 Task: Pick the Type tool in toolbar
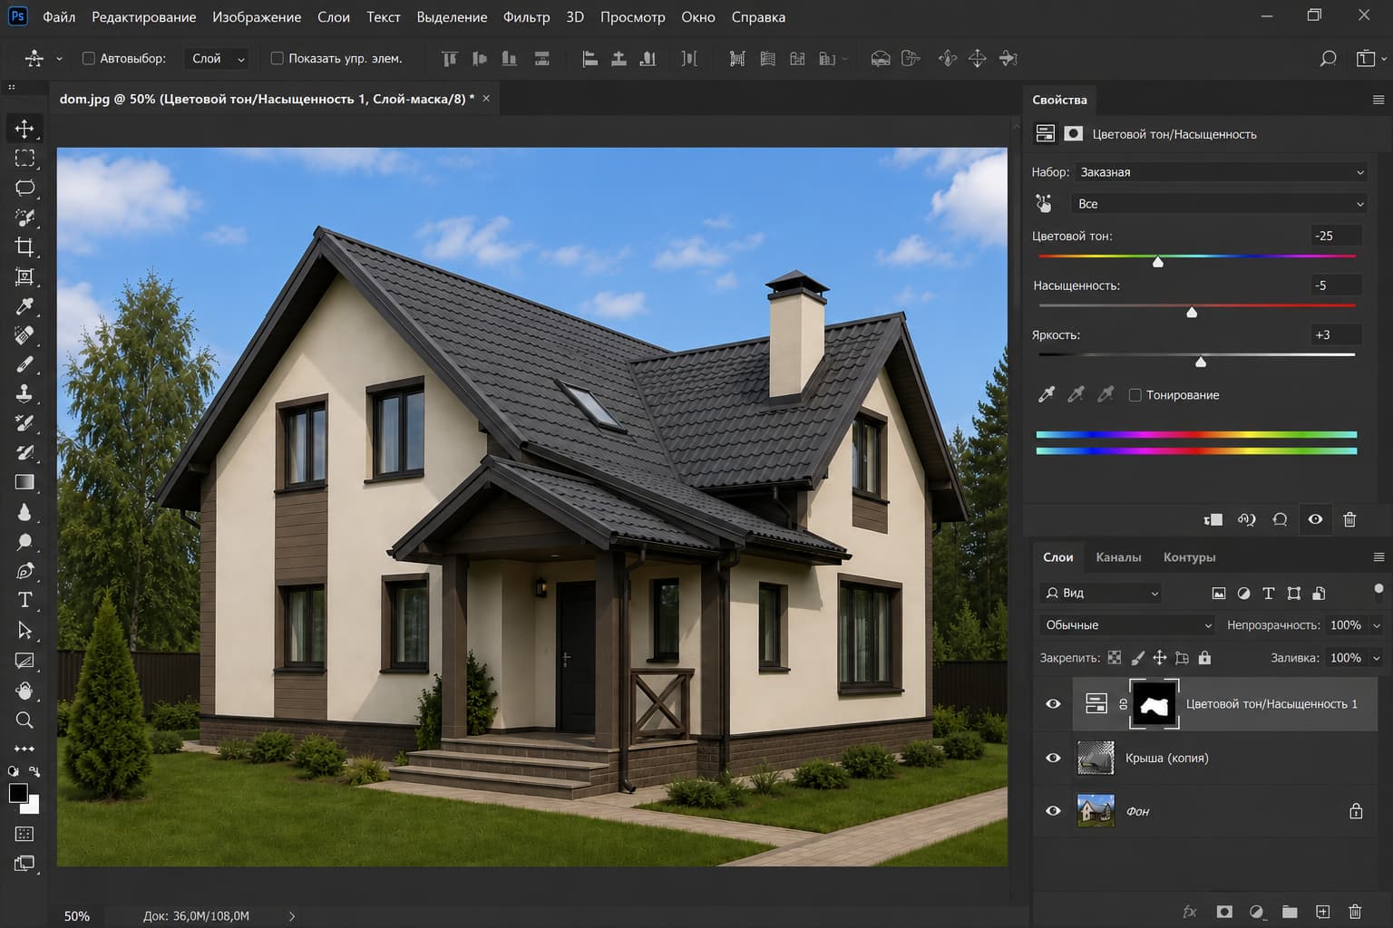(24, 600)
